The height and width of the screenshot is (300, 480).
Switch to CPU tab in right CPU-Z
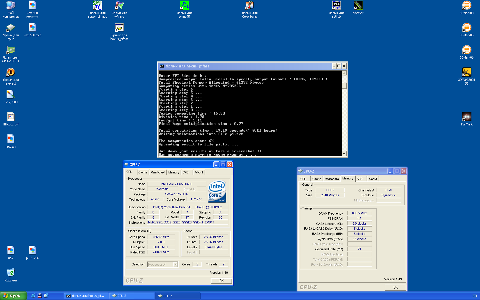click(303, 179)
